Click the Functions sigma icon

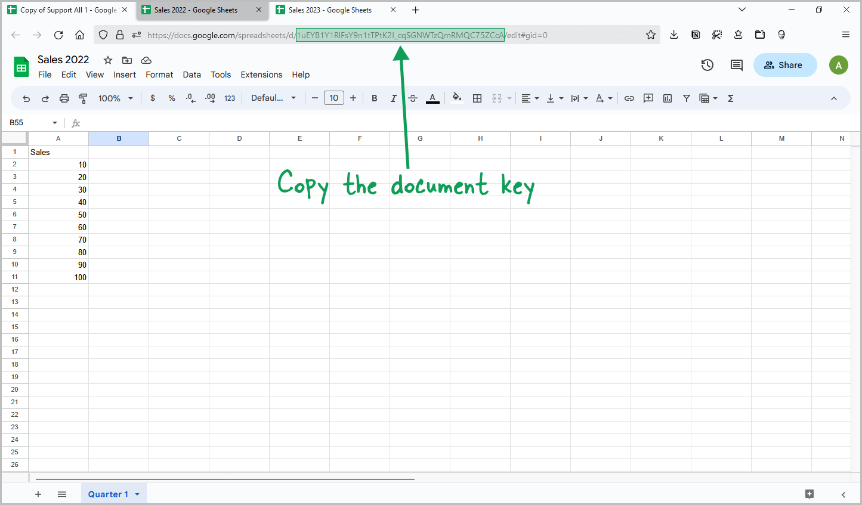point(731,98)
